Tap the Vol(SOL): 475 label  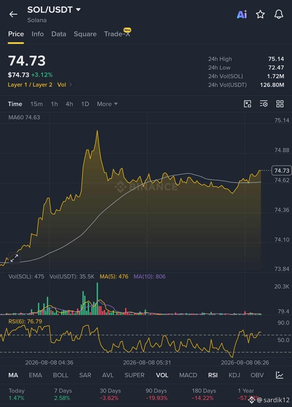point(26,277)
